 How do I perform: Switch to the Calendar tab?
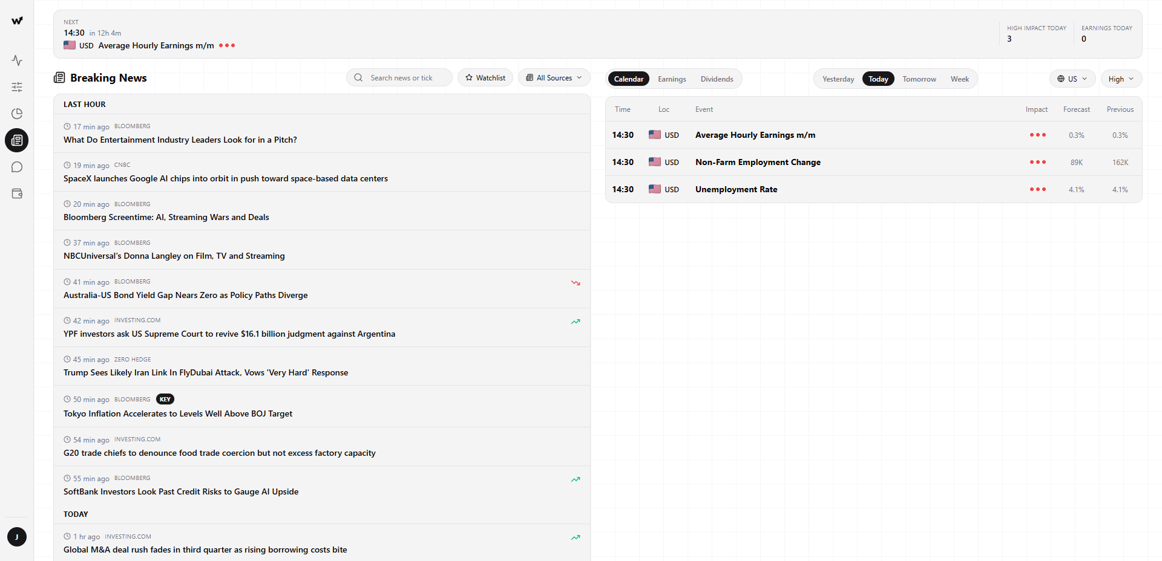click(x=629, y=79)
